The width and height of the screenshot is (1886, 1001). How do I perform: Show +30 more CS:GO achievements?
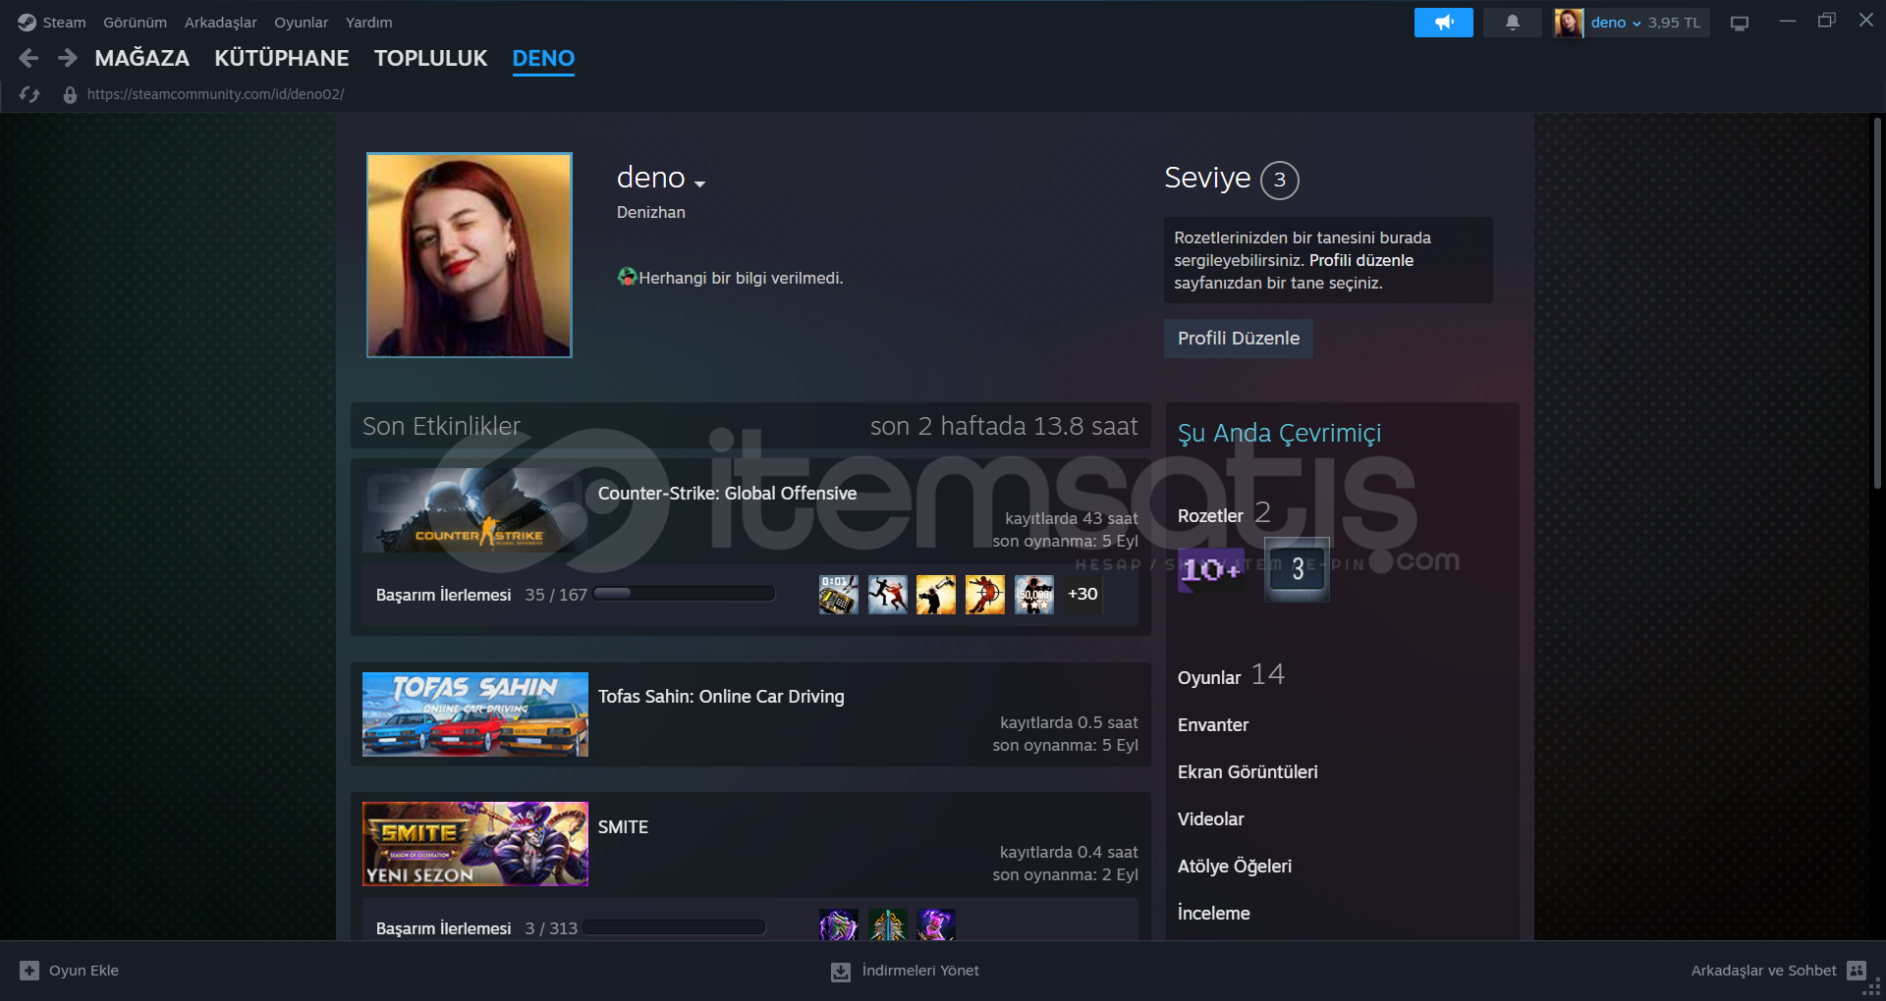(x=1082, y=595)
